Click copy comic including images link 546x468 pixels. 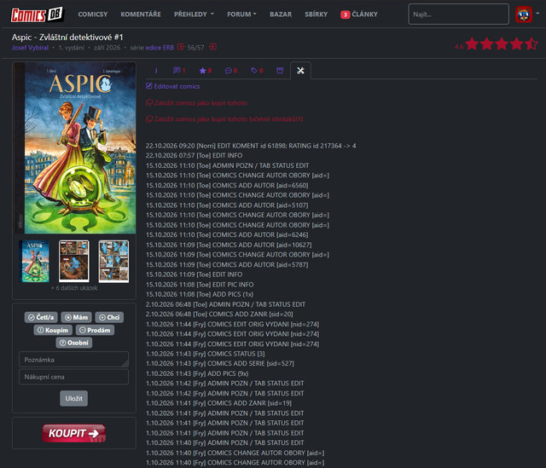pos(224,119)
